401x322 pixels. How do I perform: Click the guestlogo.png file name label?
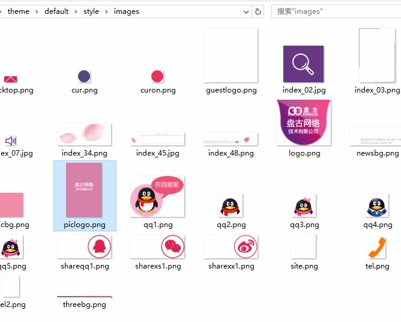click(231, 90)
